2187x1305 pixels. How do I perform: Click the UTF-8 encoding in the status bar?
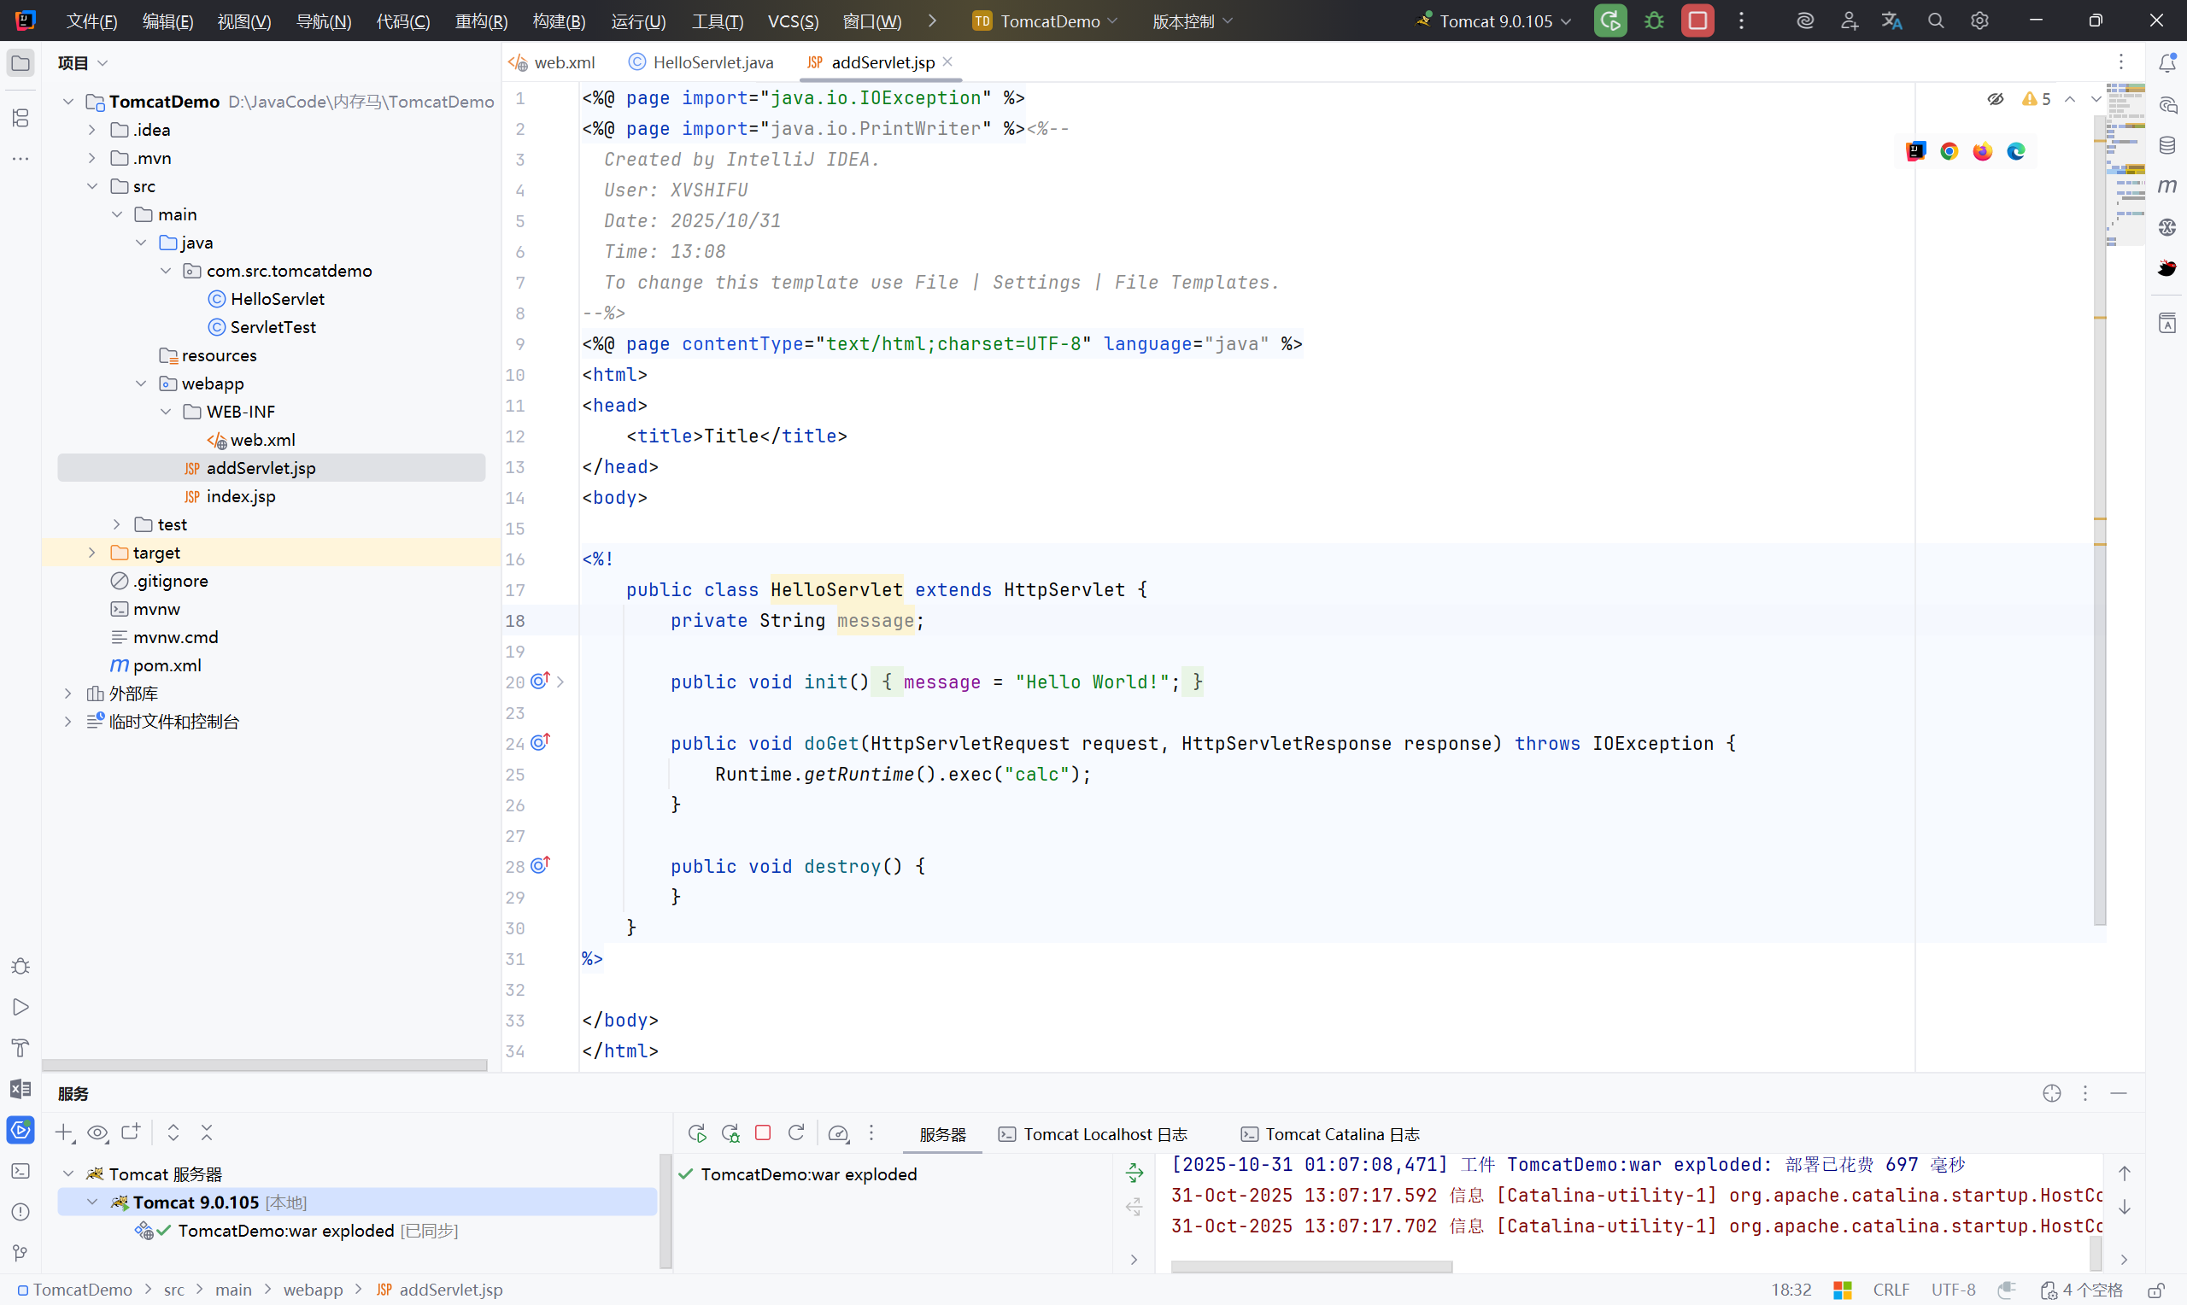click(1952, 1289)
